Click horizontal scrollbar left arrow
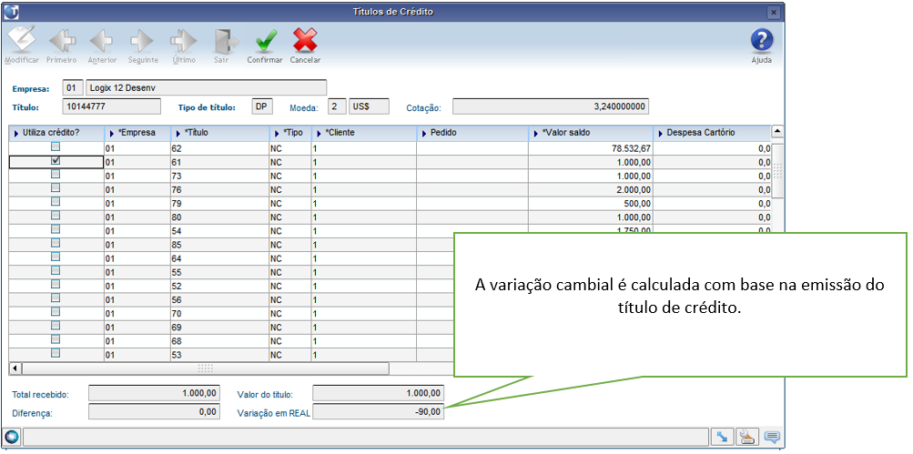The image size is (913, 454). point(15,368)
